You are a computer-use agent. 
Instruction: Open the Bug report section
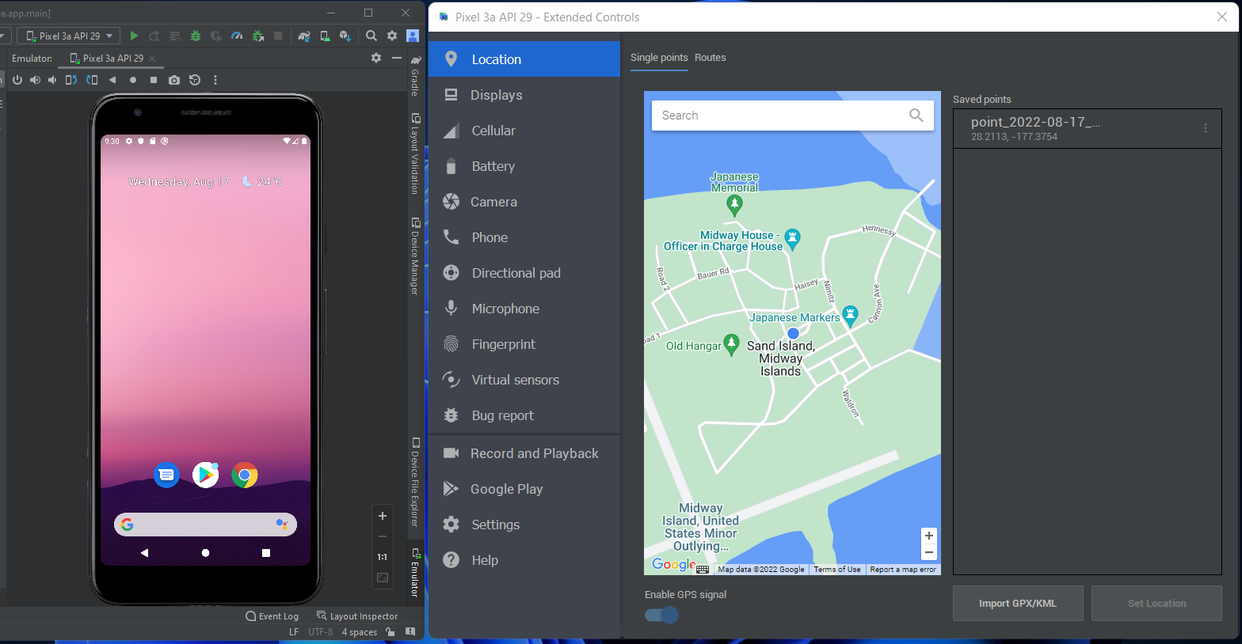click(x=524, y=415)
